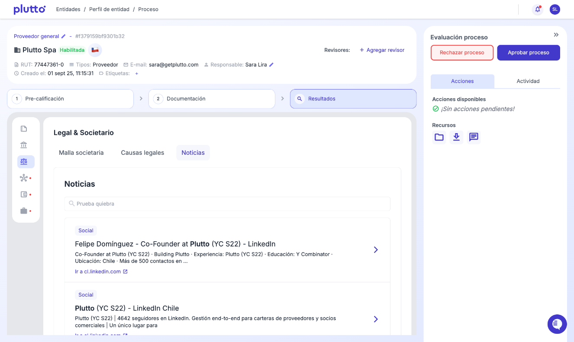Click the email sara@getplutto.com
Viewport: 574px width, 342px height.
click(174, 65)
